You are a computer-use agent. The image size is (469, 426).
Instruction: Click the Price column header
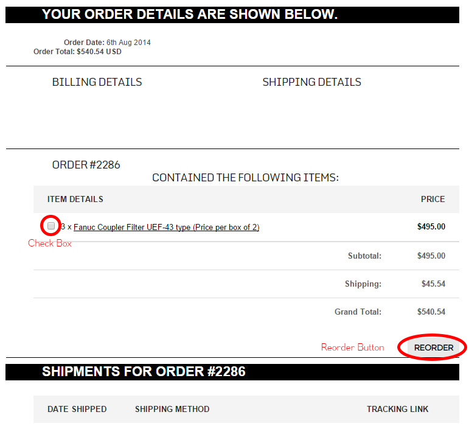tap(433, 199)
